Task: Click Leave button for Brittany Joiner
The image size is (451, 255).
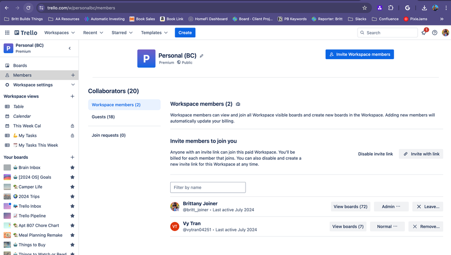Action: pyautogui.click(x=428, y=207)
